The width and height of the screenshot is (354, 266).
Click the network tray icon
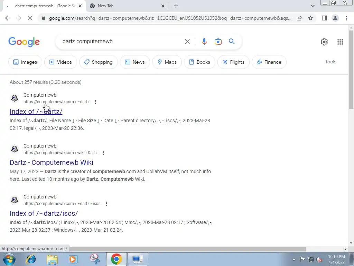(311, 259)
